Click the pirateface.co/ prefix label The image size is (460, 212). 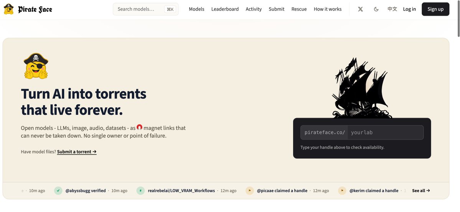tap(325, 133)
